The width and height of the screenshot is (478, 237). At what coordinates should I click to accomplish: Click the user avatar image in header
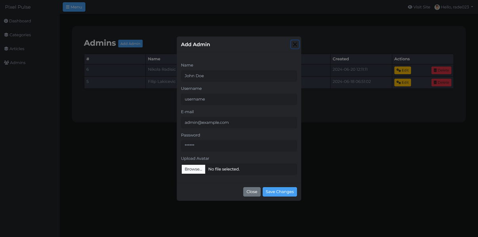(437, 7)
